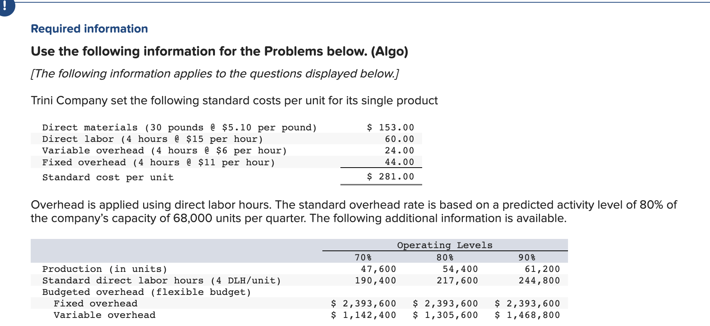This screenshot has height=326, width=710.
Task: Click 'Production (in units)' row label
Action: [105, 269]
